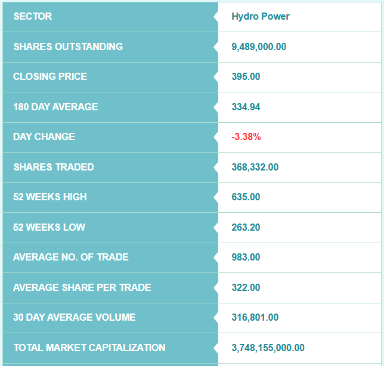Select the 368,332.00 shares traded value
384x366 pixels.
click(255, 168)
